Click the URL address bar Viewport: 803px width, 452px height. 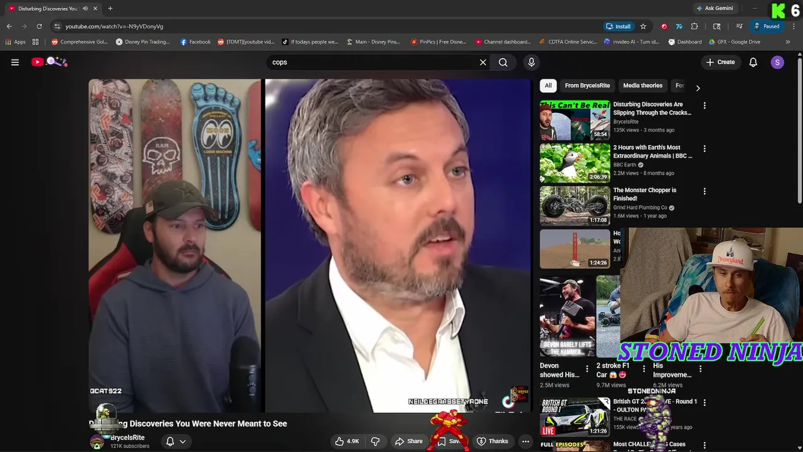click(326, 26)
